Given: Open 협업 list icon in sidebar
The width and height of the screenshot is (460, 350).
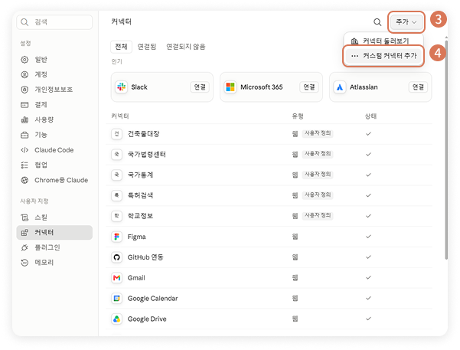Looking at the screenshot, I should click(x=24, y=165).
